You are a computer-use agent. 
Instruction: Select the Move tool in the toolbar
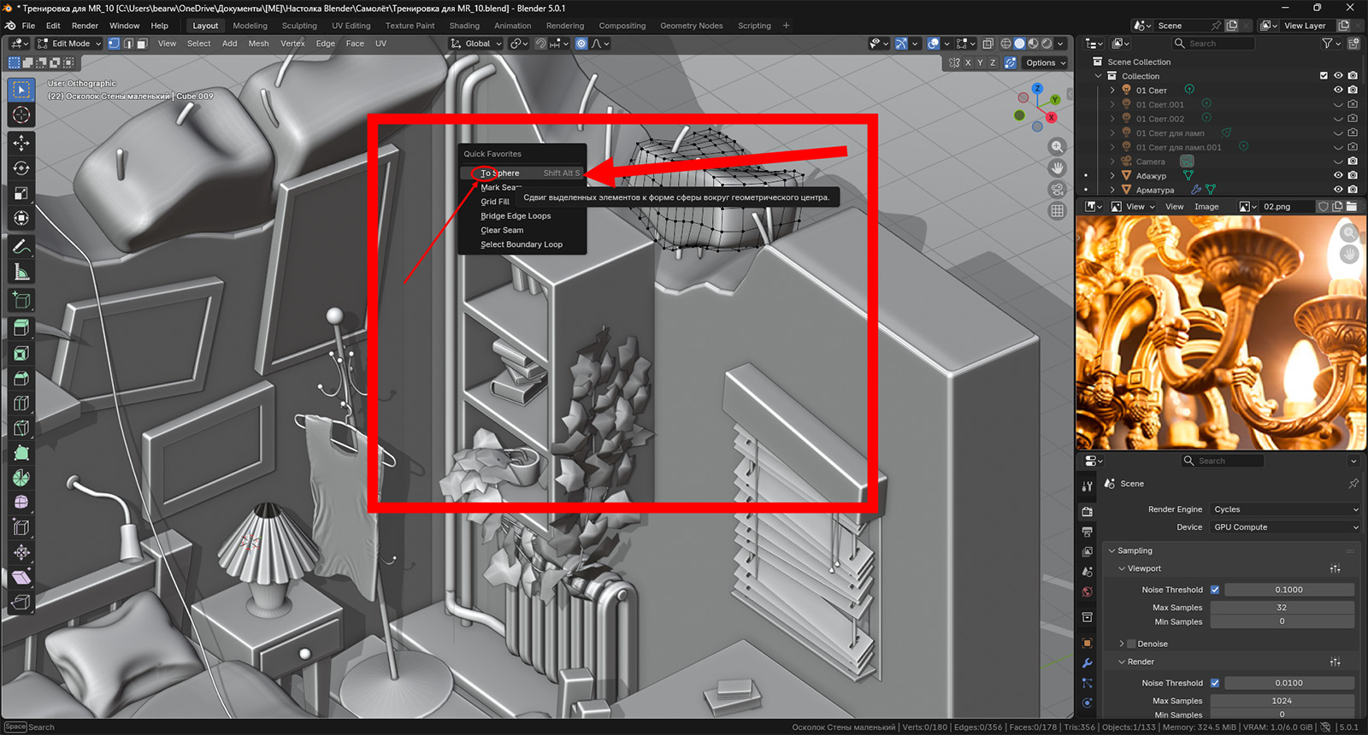[21, 143]
